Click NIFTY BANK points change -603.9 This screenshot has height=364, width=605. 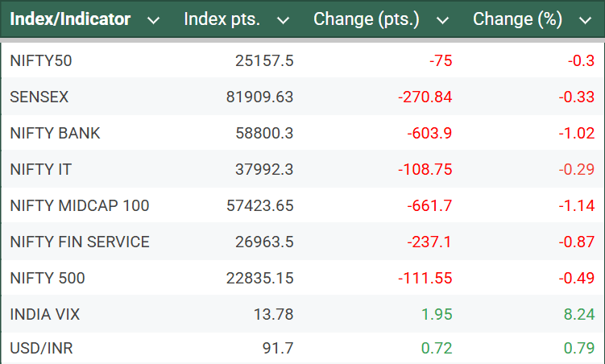point(425,133)
